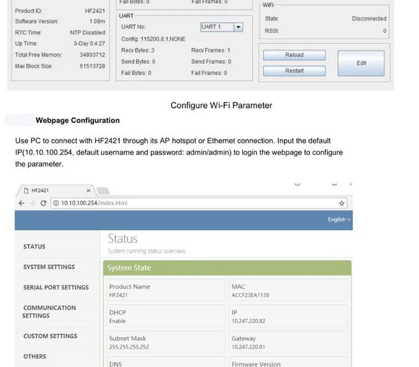
Task: Click the browser back arrow
Action: coord(21,203)
